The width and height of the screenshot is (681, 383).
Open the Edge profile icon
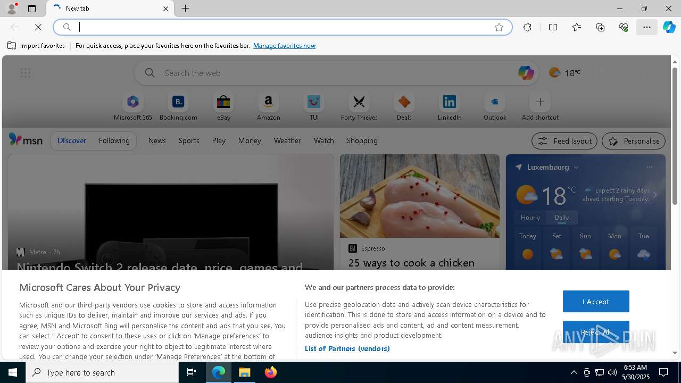[11, 9]
